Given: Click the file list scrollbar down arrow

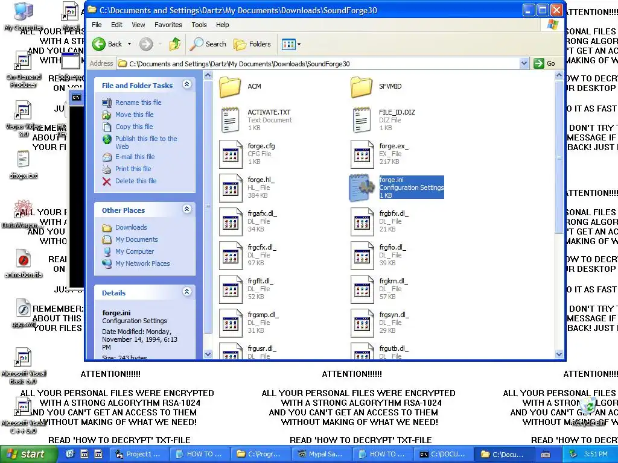Looking at the screenshot, I should 559,354.
